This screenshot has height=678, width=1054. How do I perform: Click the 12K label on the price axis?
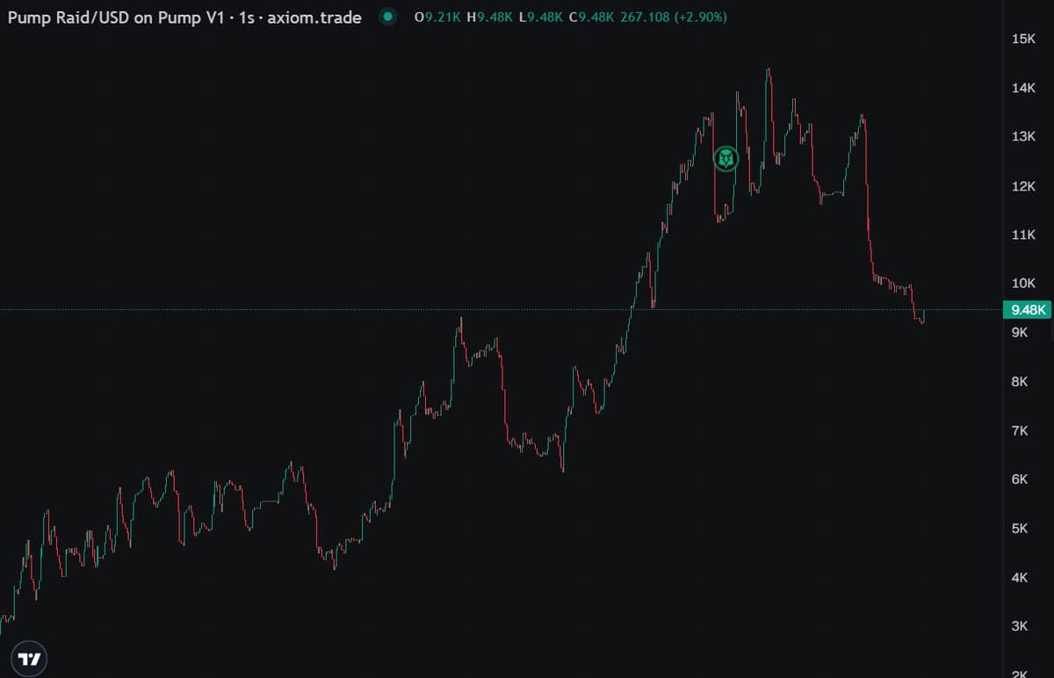point(1024,185)
